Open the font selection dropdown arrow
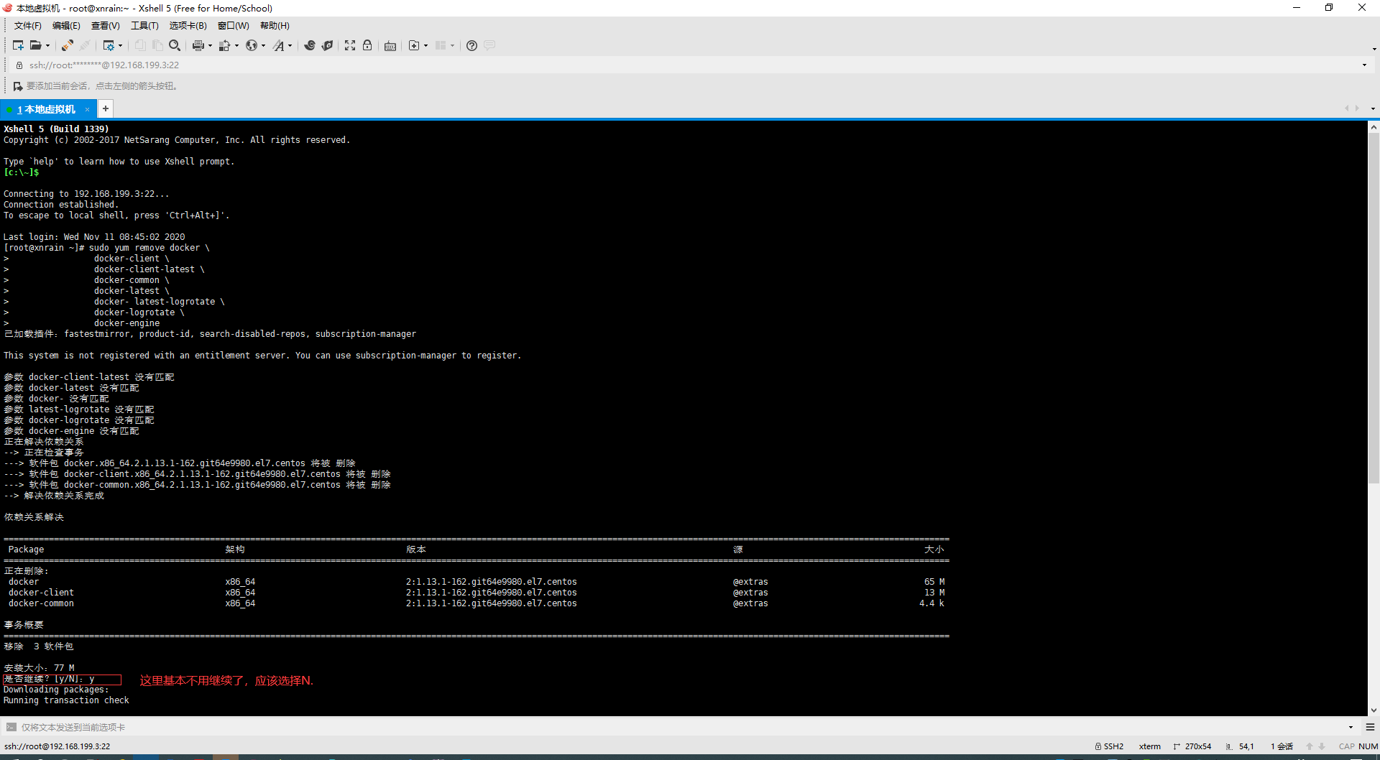 tap(290, 45)
